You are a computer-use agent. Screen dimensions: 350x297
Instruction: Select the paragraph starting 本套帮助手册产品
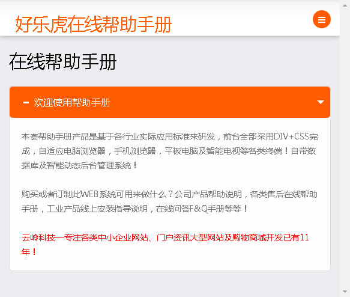click(170, 151)
